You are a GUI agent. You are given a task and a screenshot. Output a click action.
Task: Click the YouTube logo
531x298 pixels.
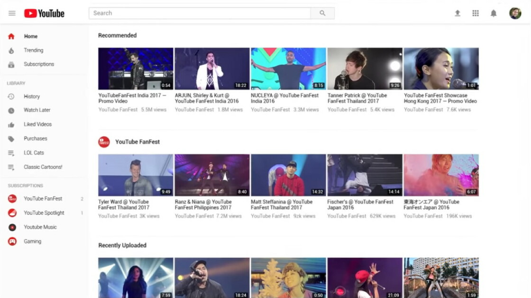tap(44, 13)
